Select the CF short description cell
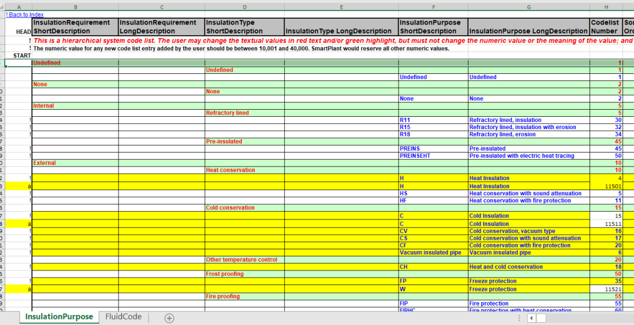Screen dimensions: 634x325 pyautogui.click(x=433, y=245)
